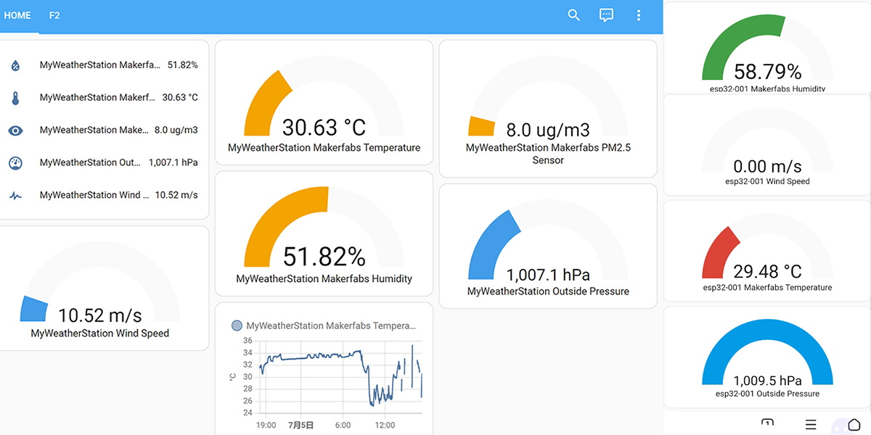
Task: Open the search magnifier in the header
Action: (573, 15)
